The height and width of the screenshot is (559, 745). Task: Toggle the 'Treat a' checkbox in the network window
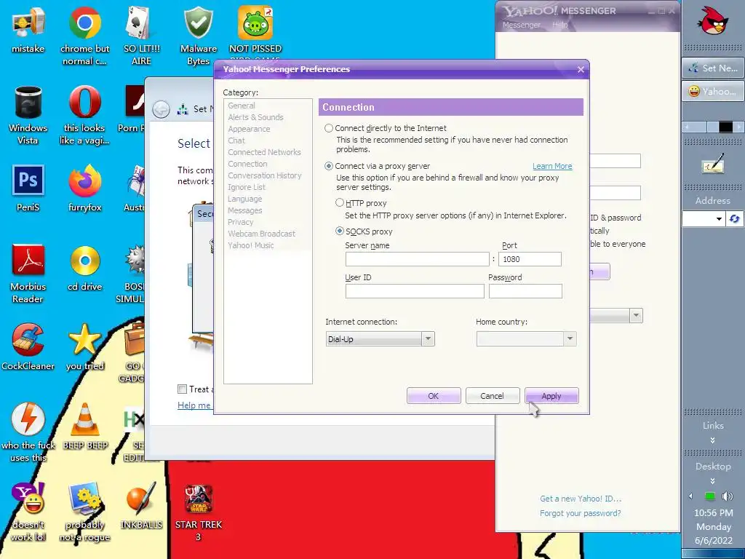click(x=182, y=389)
